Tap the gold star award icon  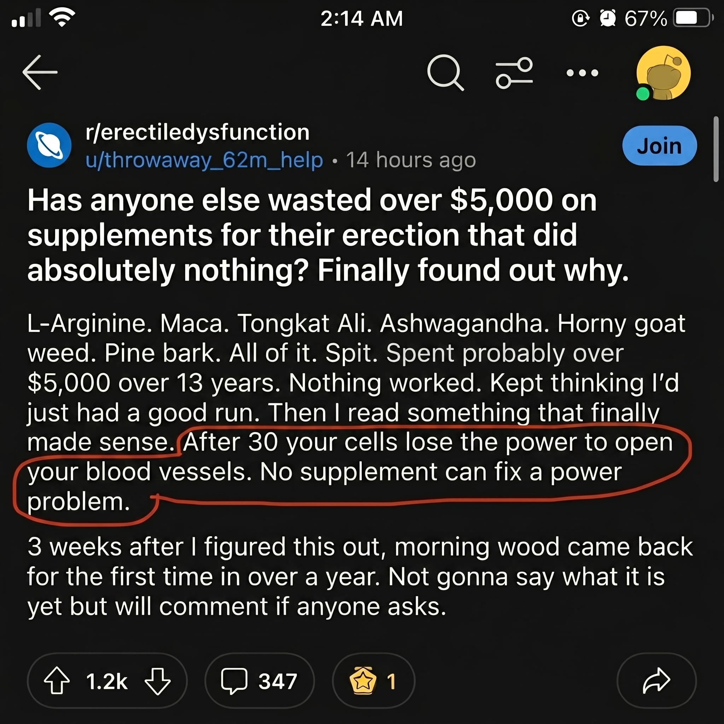pyautogui.click(x=362, y=681)
